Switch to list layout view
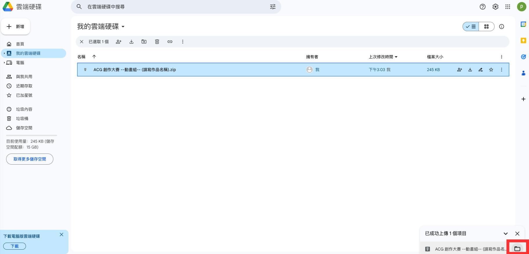This screenshot has width=529, height=254. pos(471,27)
